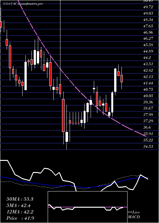Click the 38.67 price axis label
Screen dimensions: 159x223
(x=148, y=108)
